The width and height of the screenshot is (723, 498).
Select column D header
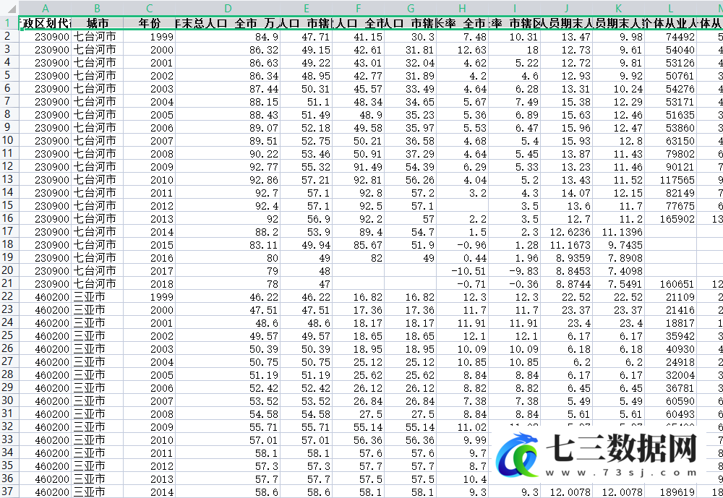tap(228, 8)
